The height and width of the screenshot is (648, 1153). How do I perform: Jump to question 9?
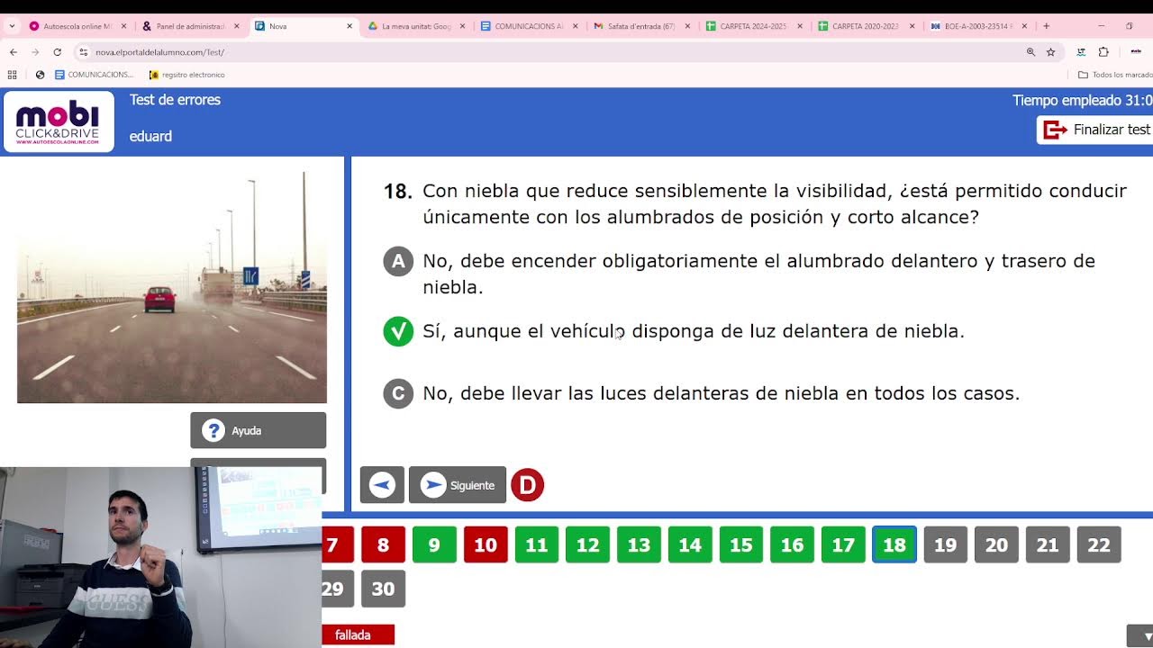(x=434, y=544)
